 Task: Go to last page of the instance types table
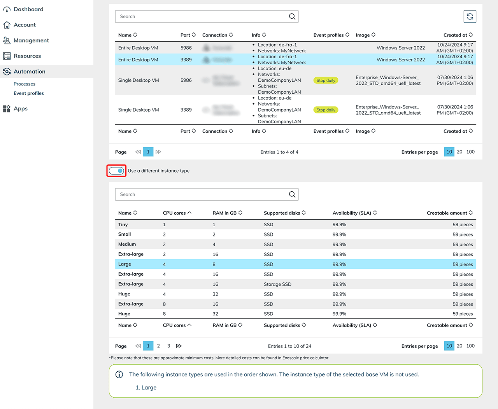[x=179, y=346]
